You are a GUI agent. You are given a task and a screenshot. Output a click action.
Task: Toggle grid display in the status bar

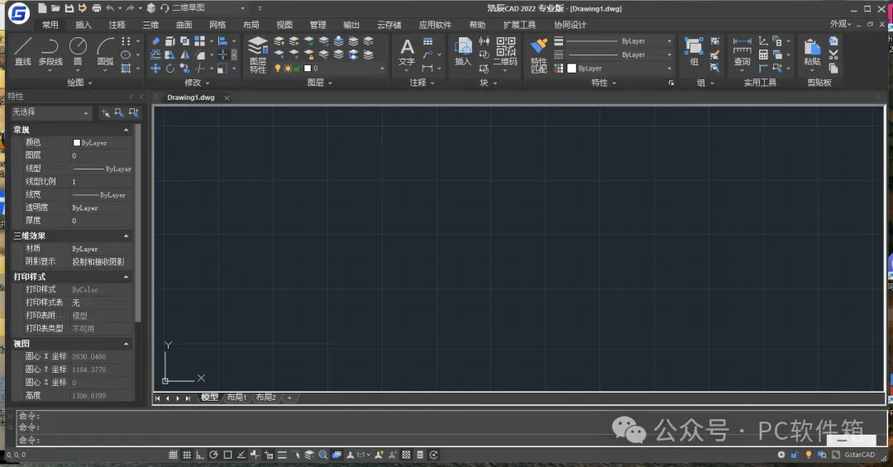pos(186,455)
